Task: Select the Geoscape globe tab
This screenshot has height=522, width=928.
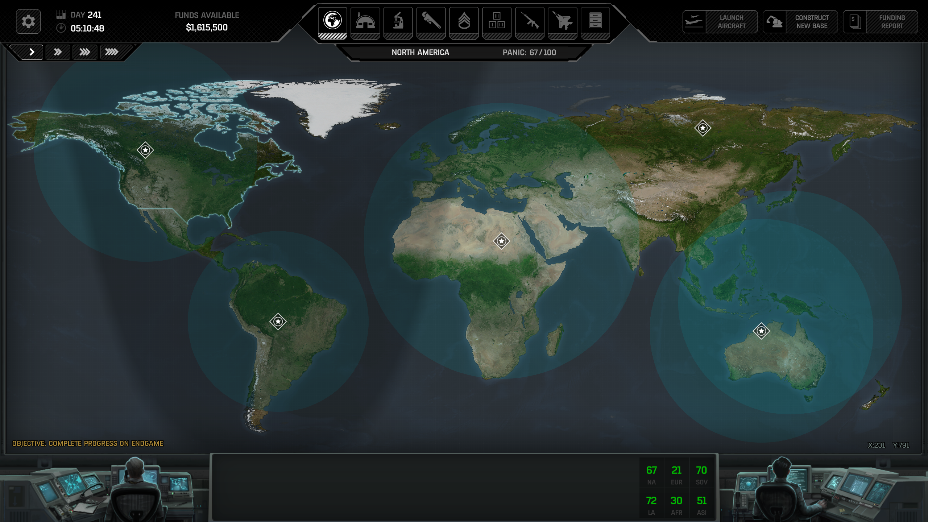Action: [x=332, y=23]
